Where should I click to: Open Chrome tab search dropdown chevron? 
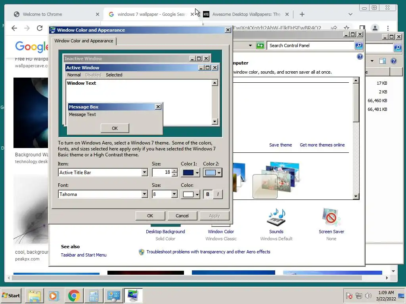(350, 14)
